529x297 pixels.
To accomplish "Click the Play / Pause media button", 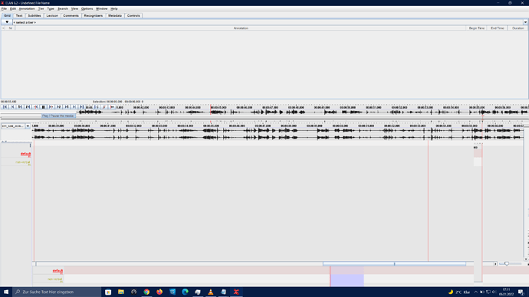I will (43, 106).
